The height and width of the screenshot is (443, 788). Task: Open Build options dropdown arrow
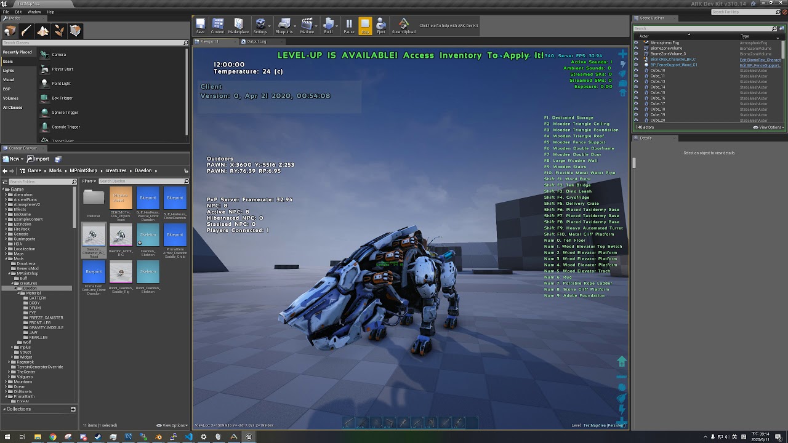point(337,25)
